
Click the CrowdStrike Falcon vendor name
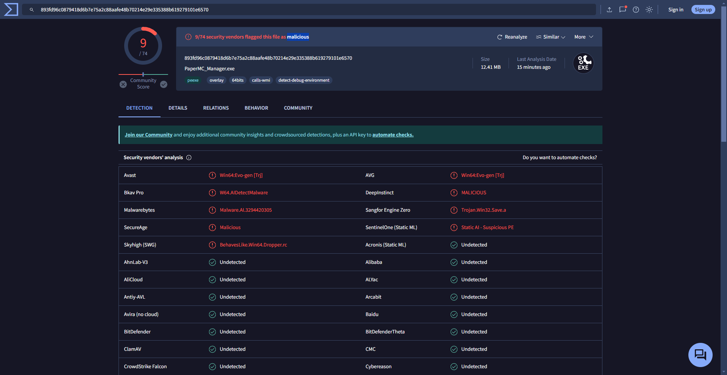(145, 367)
